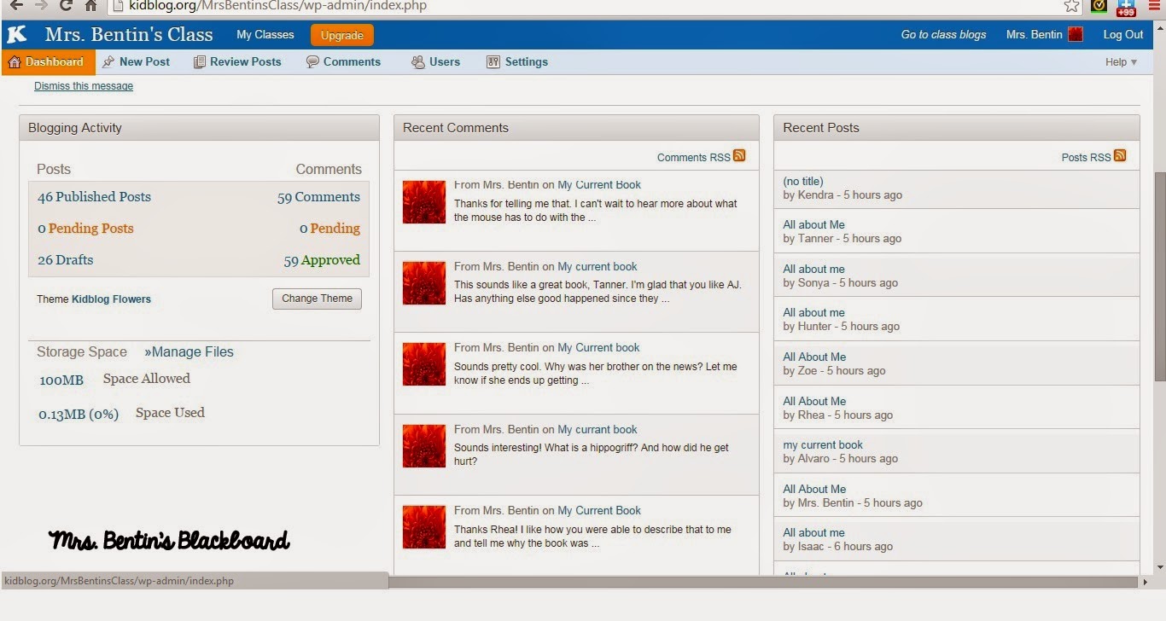Open the Chrome menu icon

[1154, 6]
